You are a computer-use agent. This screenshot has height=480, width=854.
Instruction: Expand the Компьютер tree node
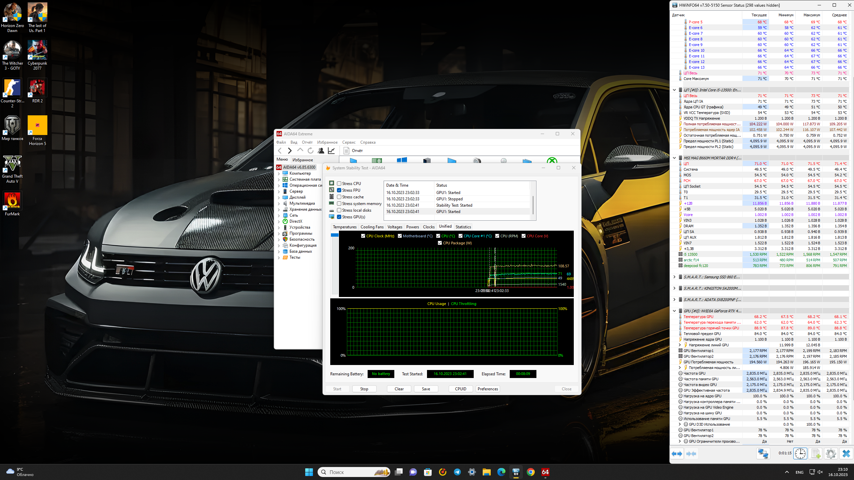pos(279,173)
